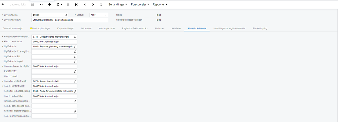This screenshot has width=338, height=122.
Task: Open the Behandlinger menu
Action: pyautogui.click(x=117, y=4)
